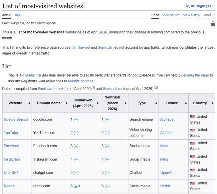Open the Instagram article link
217x194 pixels.
pyautogui.click(x=12, y=159)
